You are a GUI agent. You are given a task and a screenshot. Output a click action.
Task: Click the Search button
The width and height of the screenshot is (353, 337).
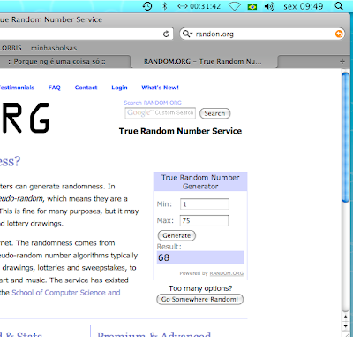(x=214, y=113)
